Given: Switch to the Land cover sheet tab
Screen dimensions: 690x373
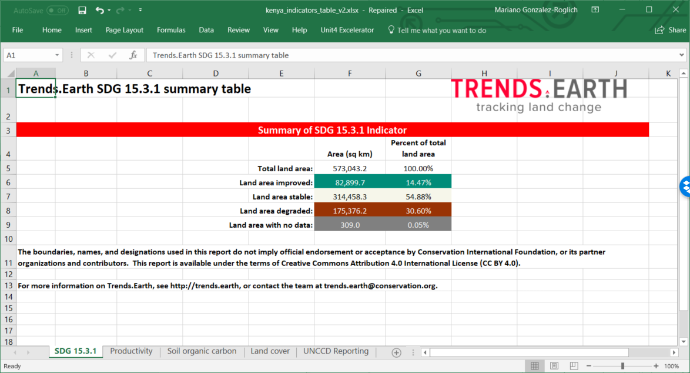Looking at the screenshot, I should click(270, 351).
